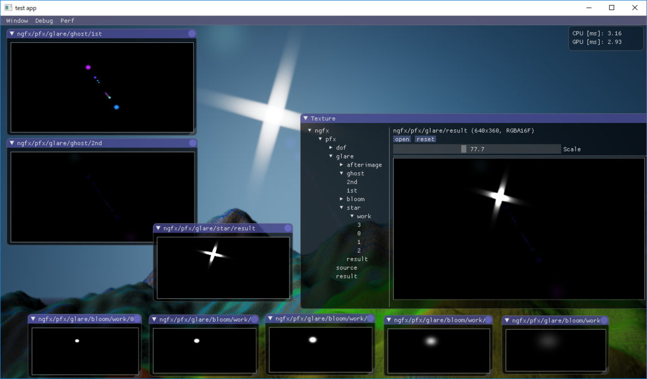The height and width of the screenshot is (379, 647).
Task: Click the open button in Texture window
Action: pyautogui.click(x=402, y=139)
